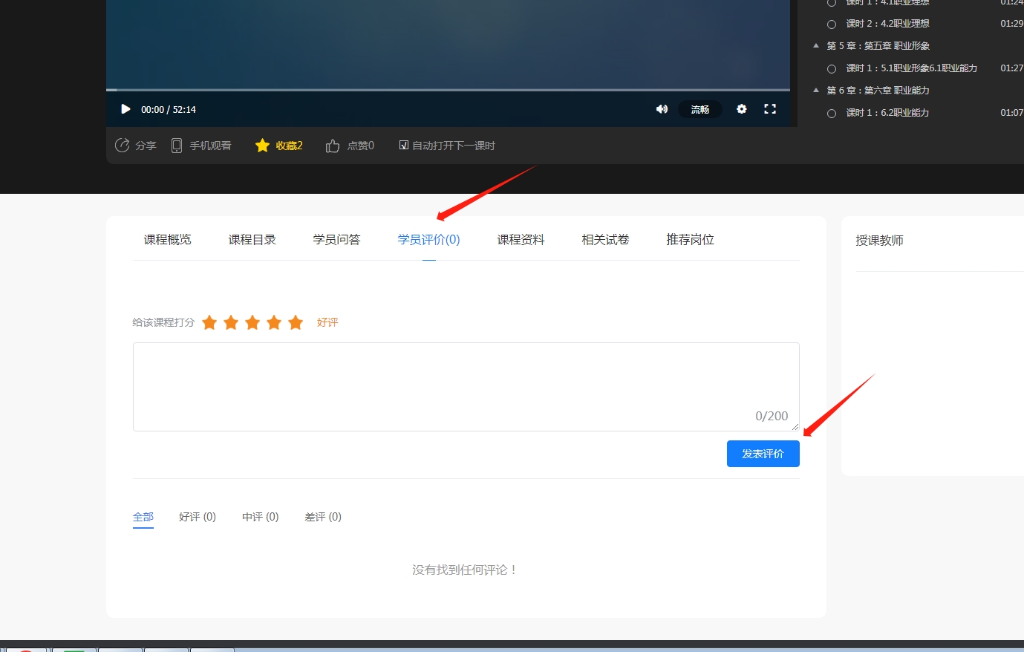Open the 流畅 video quality dropdown

click(700, 109)
